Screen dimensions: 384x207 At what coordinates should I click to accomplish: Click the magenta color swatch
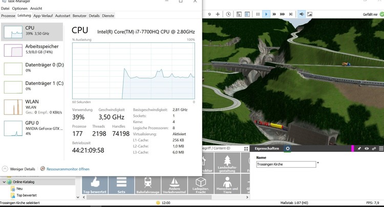tap(352, 149)
